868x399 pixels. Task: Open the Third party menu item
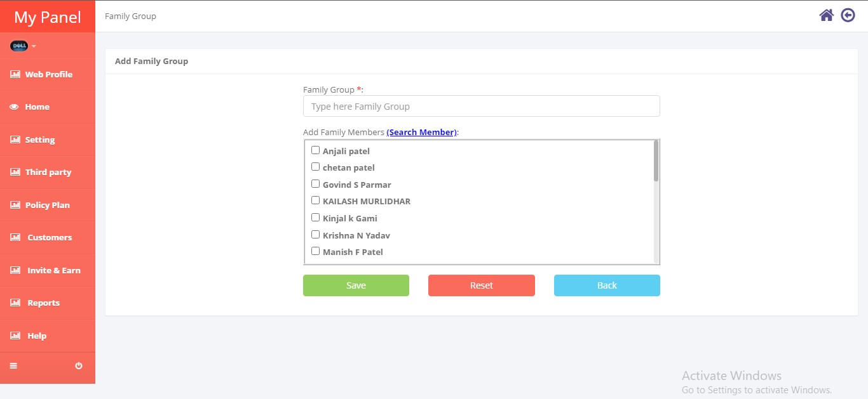click(x=48, y=172)
